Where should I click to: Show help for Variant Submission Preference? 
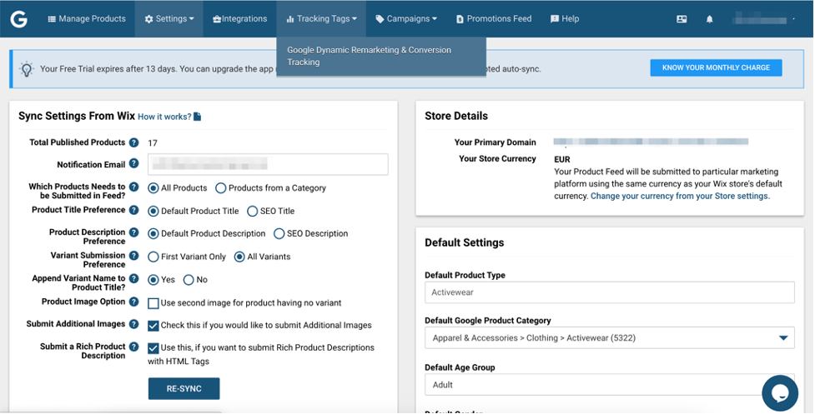coord(134,255)
